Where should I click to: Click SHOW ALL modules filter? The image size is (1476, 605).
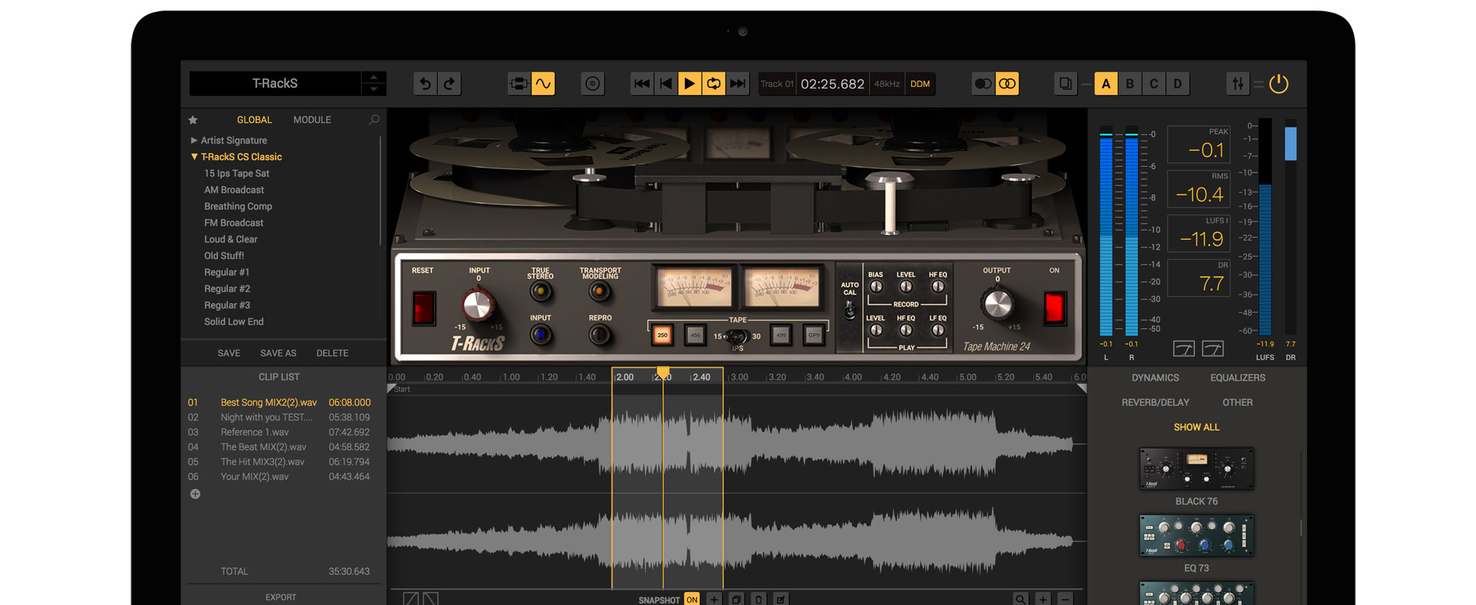(x=1196, y=427)
